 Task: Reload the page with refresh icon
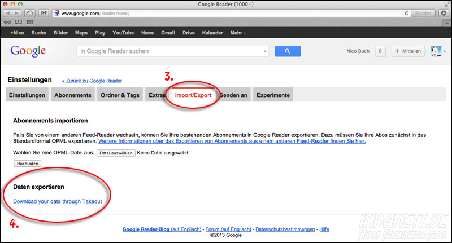tap(406, 13)
